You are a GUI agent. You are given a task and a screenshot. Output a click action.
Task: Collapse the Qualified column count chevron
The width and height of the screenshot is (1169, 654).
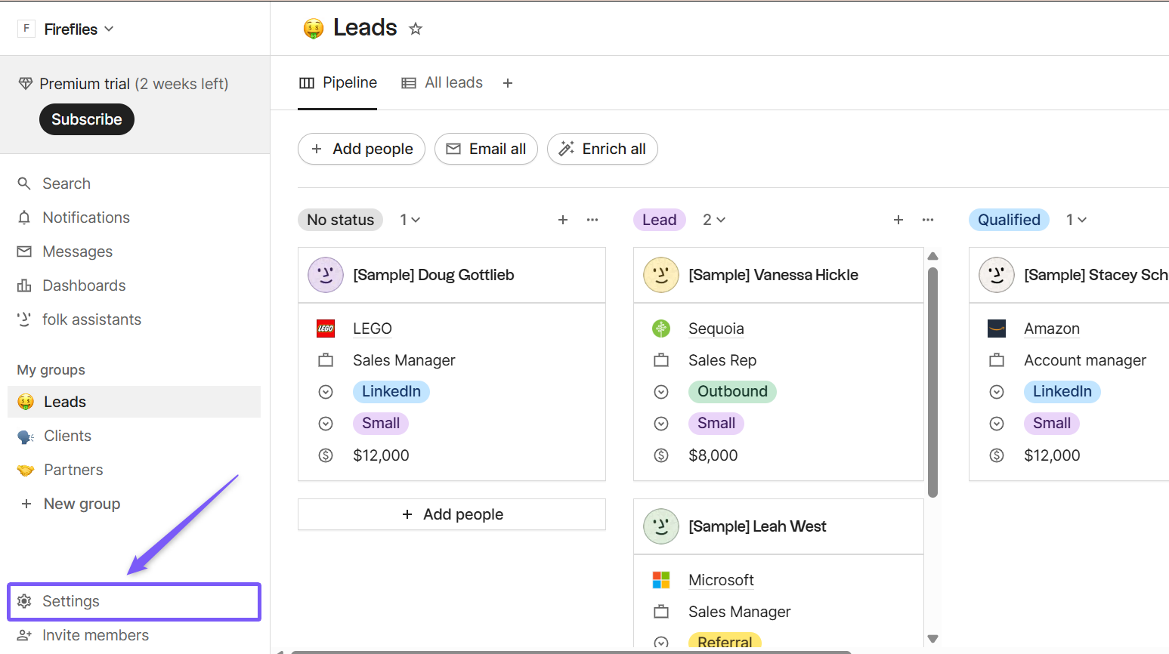pyautogui.click(x=1077, y=220)
